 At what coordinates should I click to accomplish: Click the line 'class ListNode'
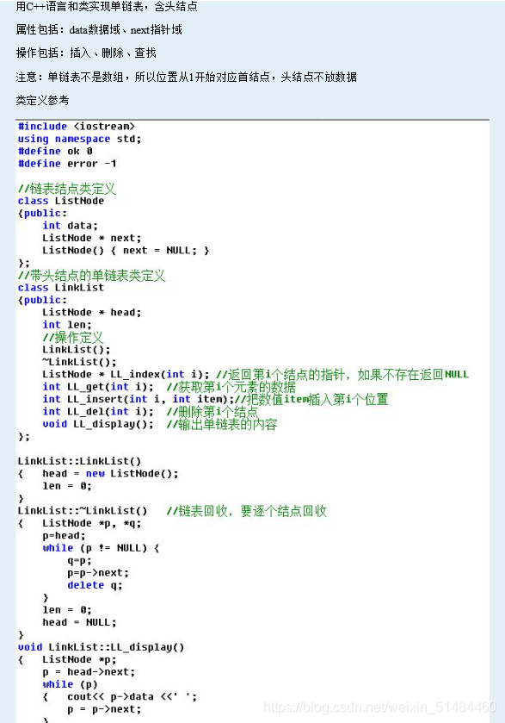[x=61, y=201]
